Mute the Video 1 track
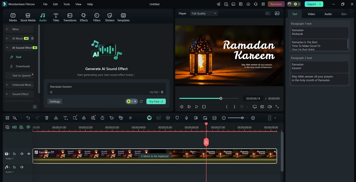356x182 pixels. (22, 154)
